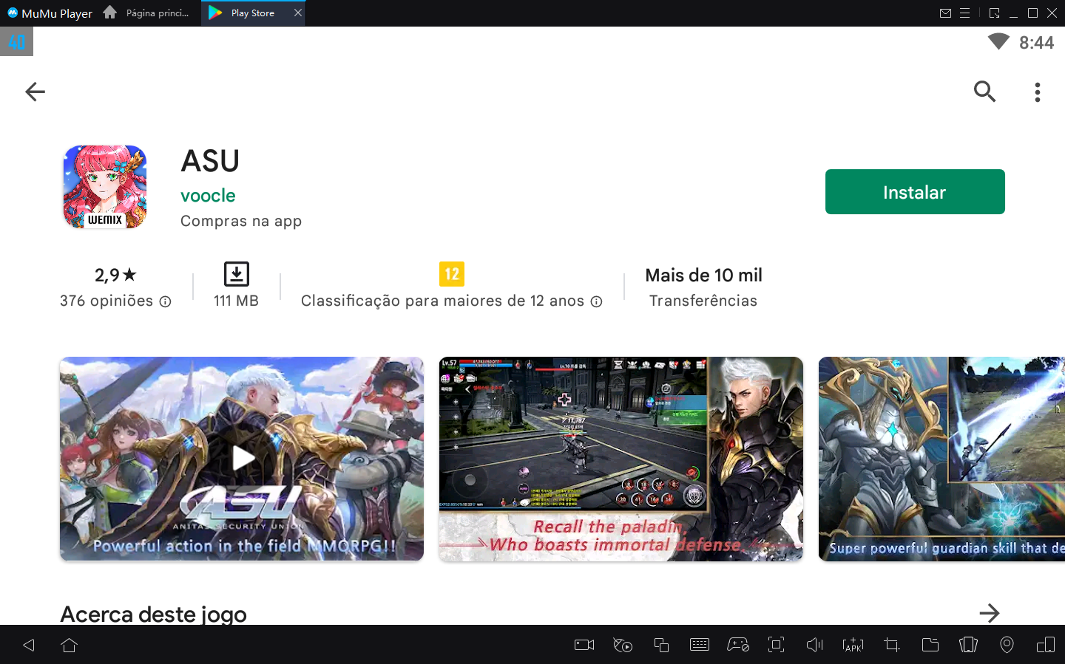1065x664 pixels.
Task: Click the Compras na app label
Action: pyautogui.click(x=241, y=221)
